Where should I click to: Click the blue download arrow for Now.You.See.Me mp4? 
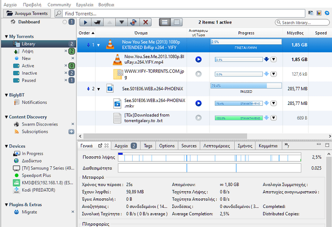coord(266,59)
